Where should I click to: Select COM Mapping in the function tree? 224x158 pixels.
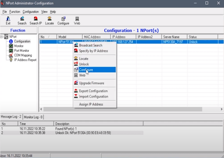point(23,55)
